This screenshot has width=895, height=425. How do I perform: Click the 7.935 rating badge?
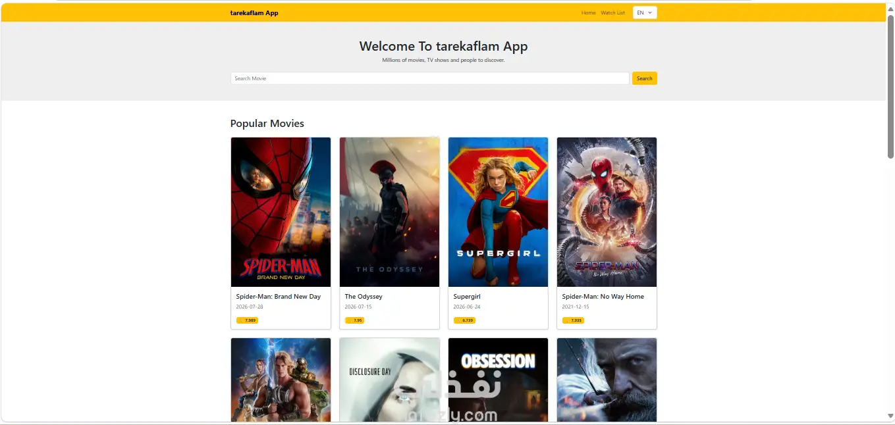pyautogui.click(x=573, y=320)
